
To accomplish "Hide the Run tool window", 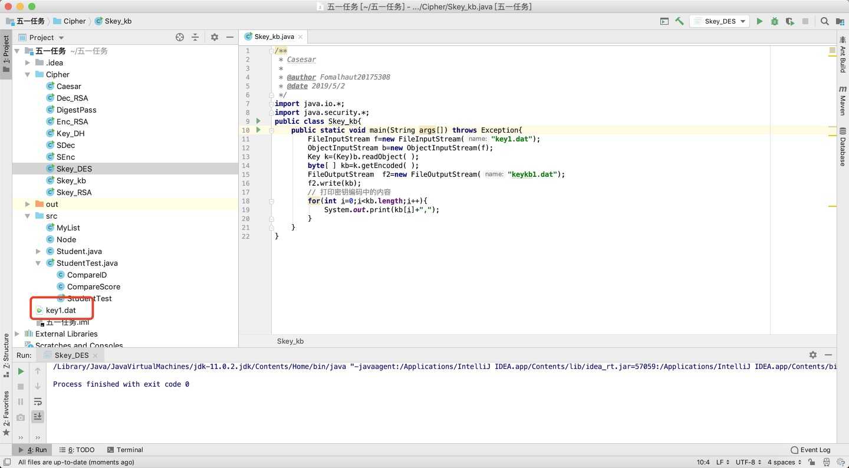I will [x=828, y=355].
